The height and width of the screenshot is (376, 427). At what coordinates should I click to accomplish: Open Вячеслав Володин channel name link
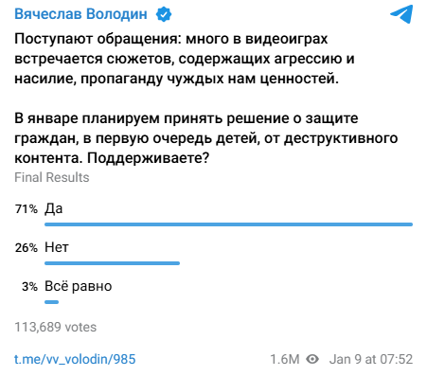point(80,14)
